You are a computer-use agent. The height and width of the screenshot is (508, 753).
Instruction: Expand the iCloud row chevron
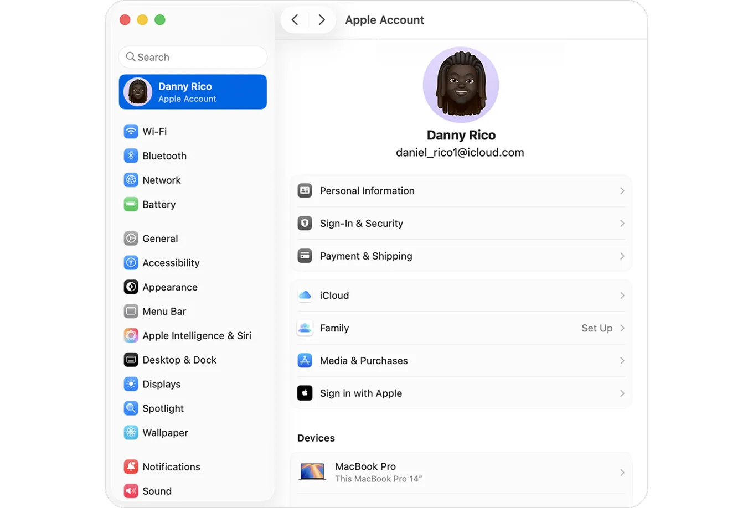[x=622, y=295]
